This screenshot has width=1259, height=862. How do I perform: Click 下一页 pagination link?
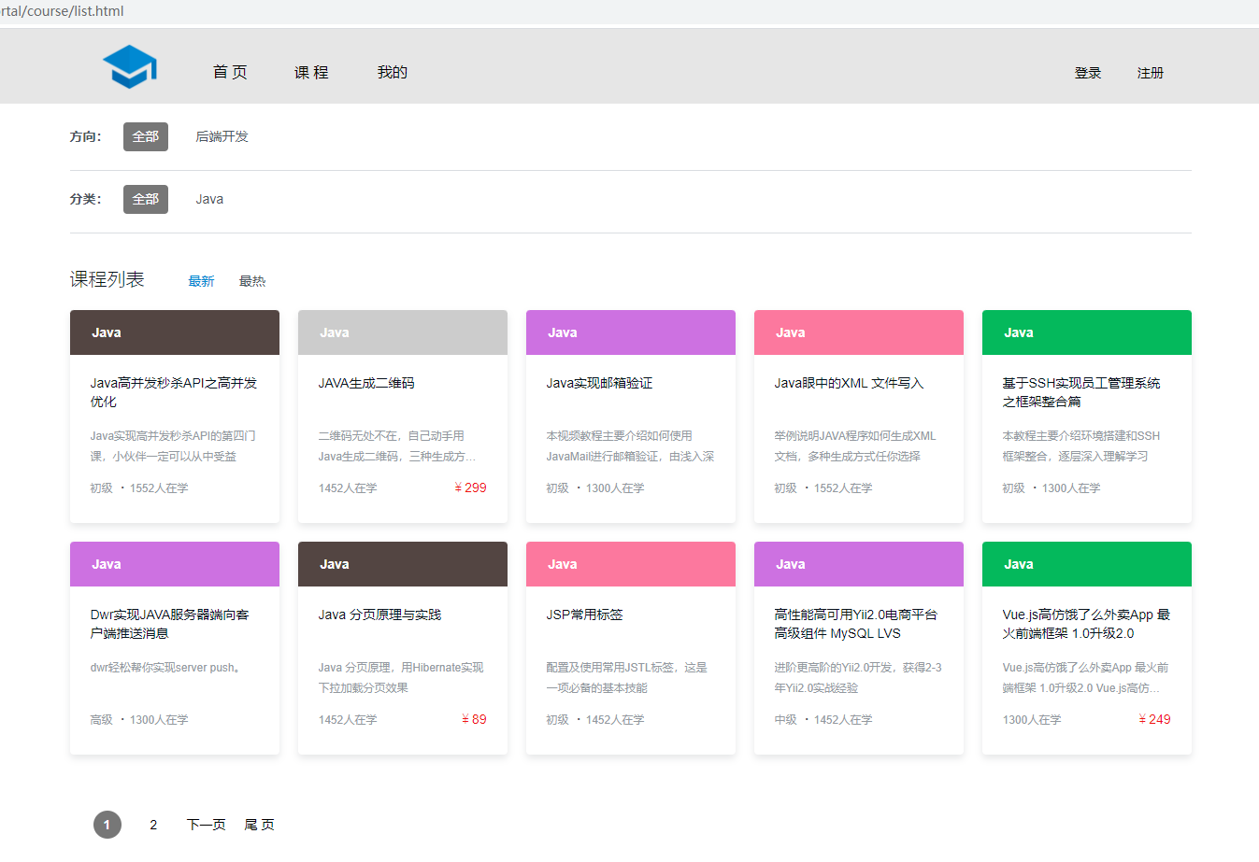(206, 825)
